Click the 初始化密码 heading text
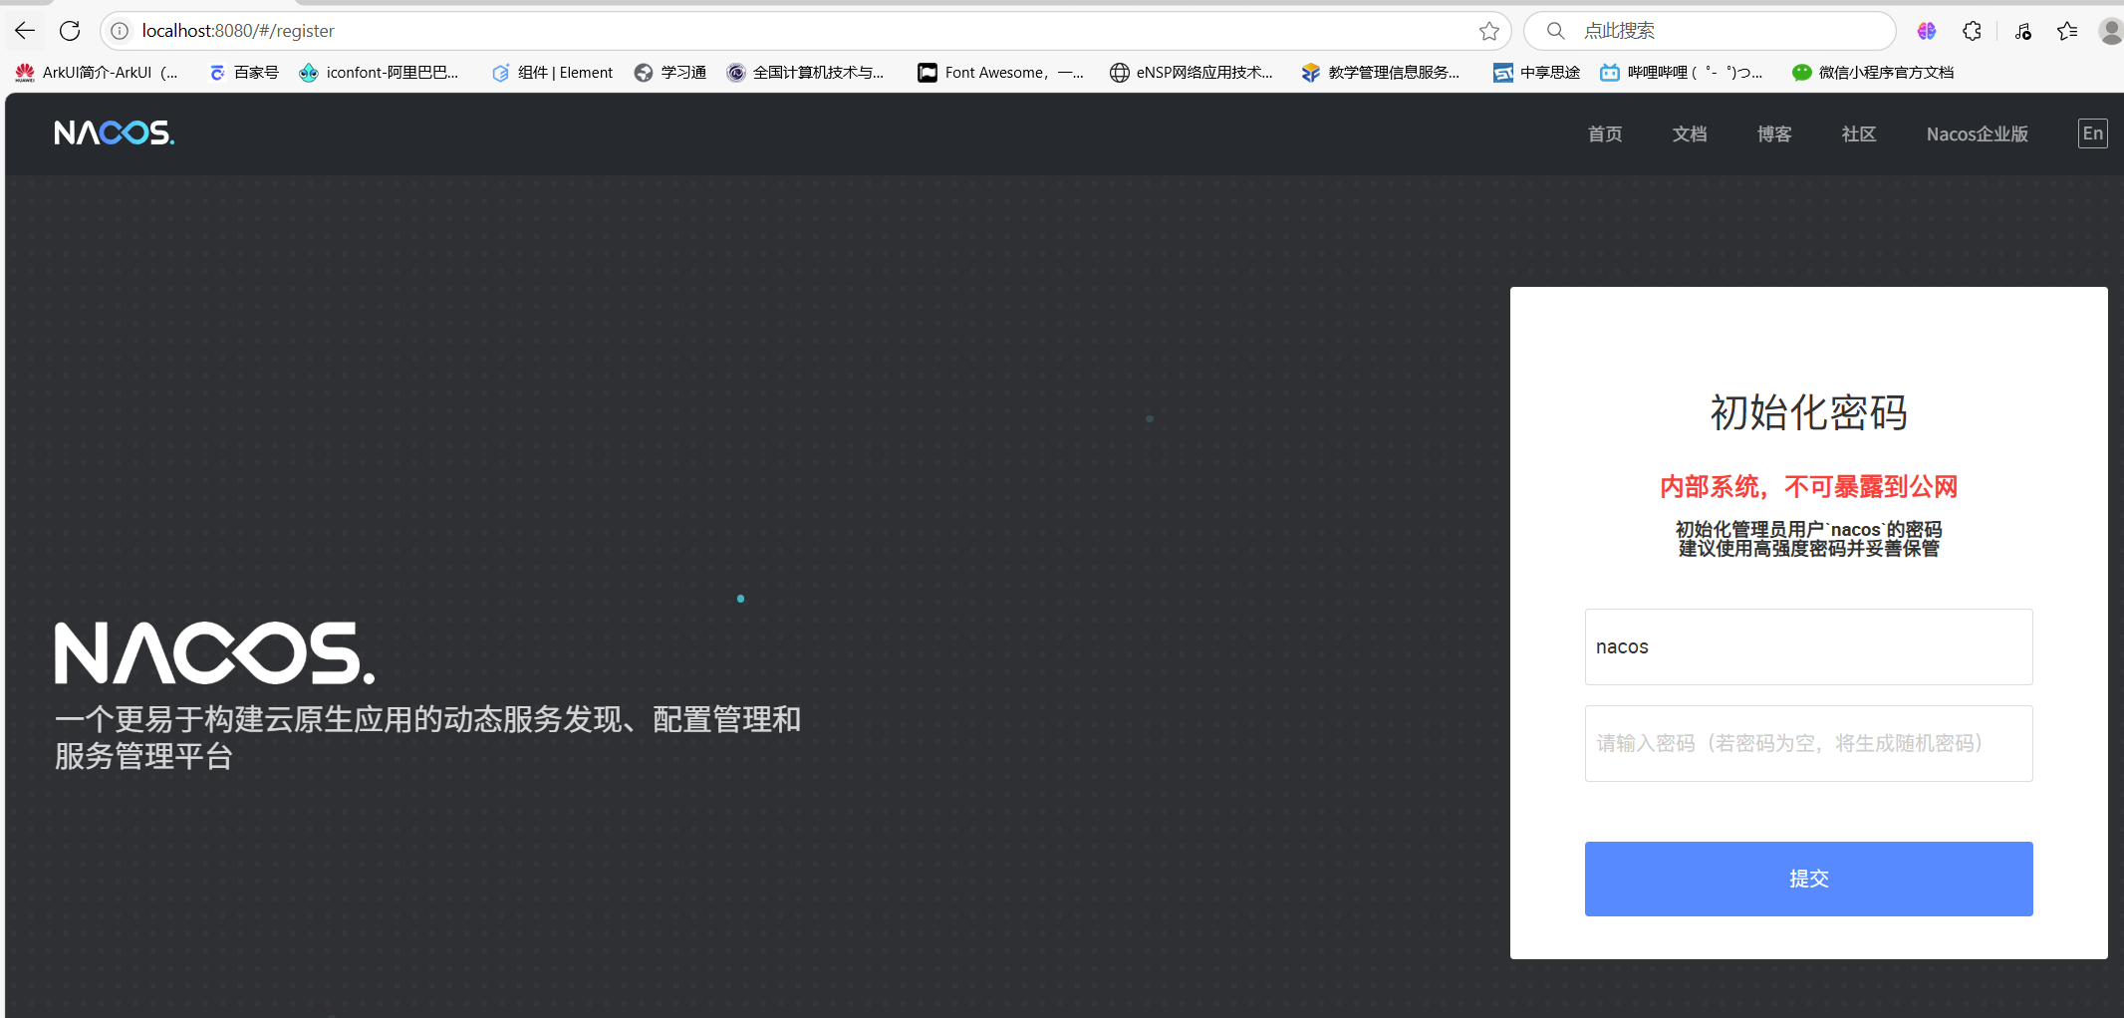Viewport: 2124px width, 1018px height. click(x=1809, y=412)
